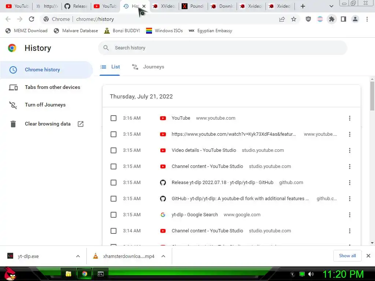
Task: Expand the xhamsterdownloa....mp4 download options arrow
Action: (163, 256)
